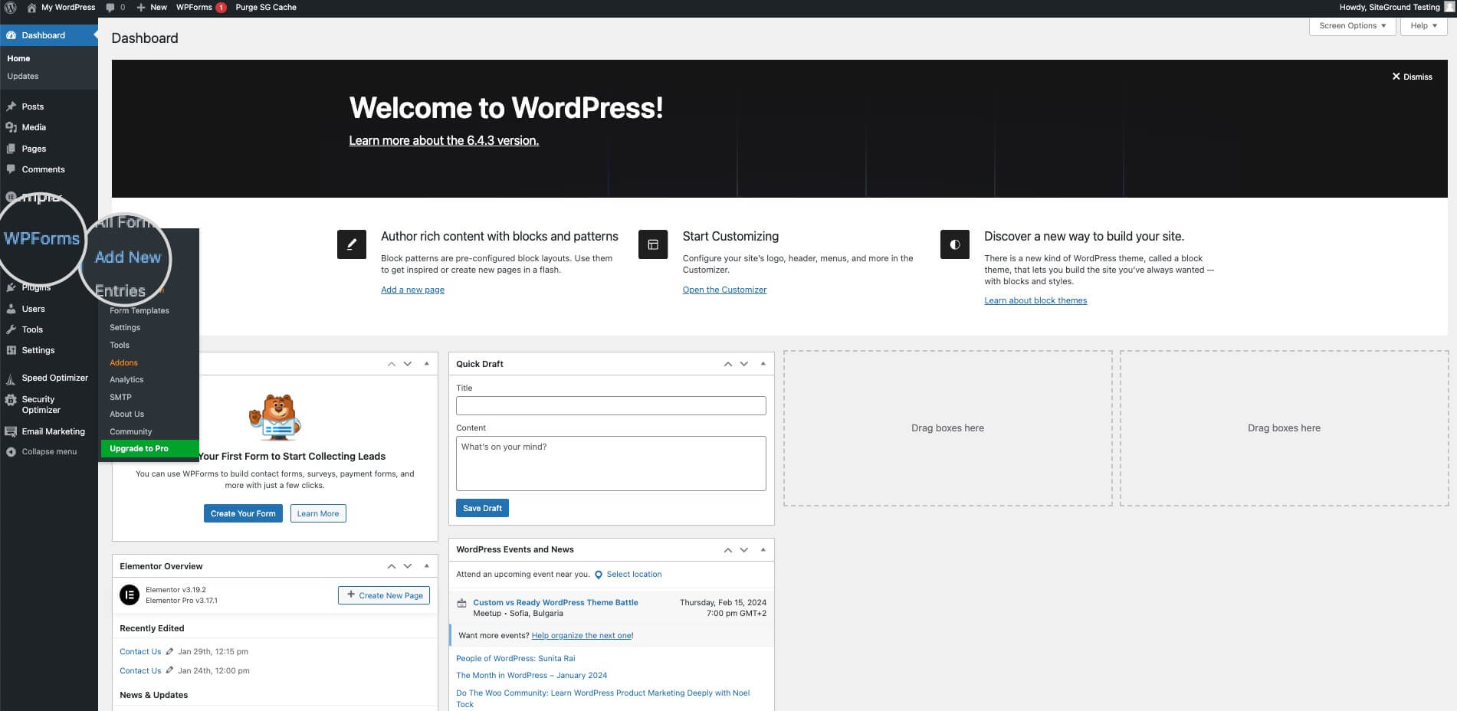Collapse the Elementor Overview panel
Screen dimensions: 1457x711
[427, 566]
